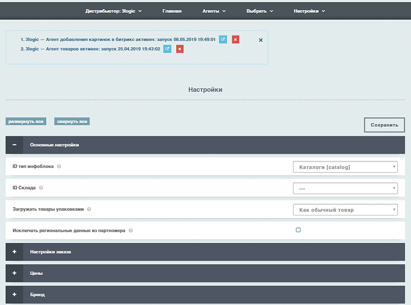Dismiss the agents notification panel

point(261,40)
